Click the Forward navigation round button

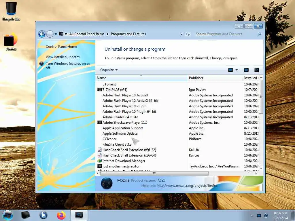(x=50, y=34)
